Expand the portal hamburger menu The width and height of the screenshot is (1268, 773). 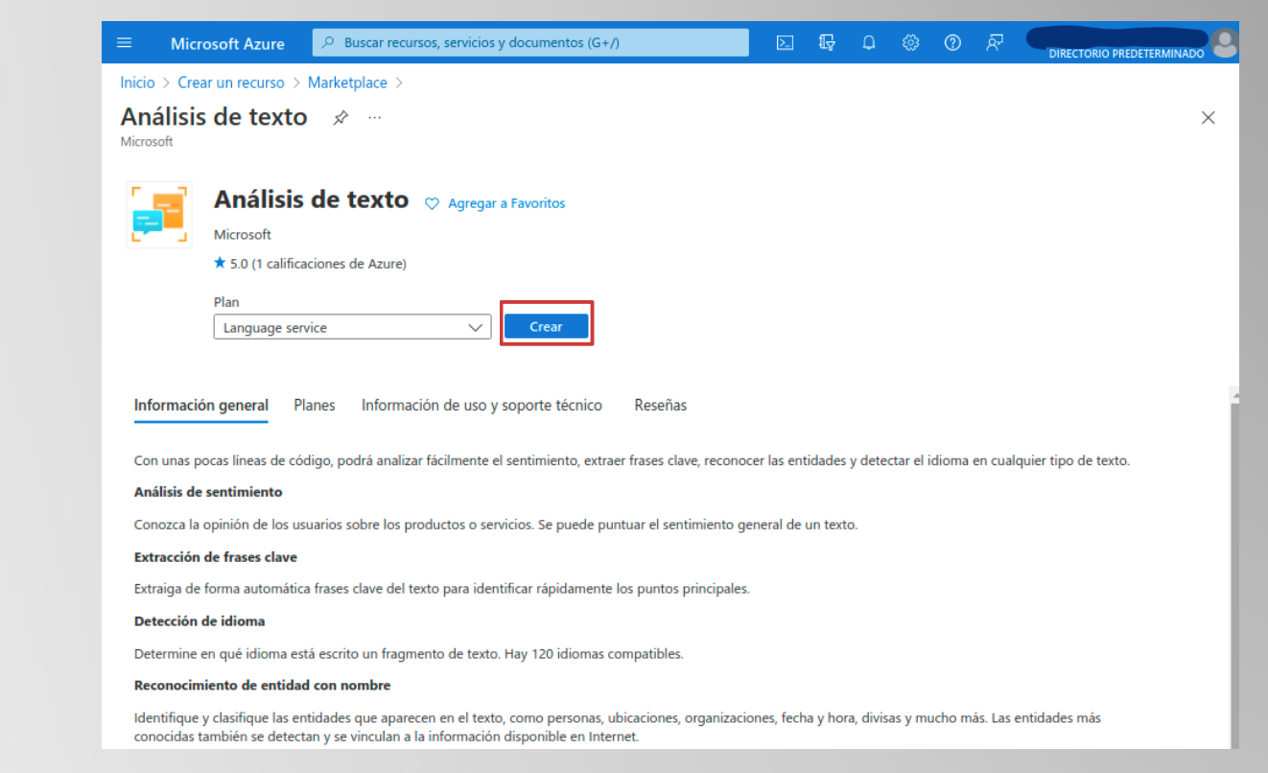click(125, 42)
